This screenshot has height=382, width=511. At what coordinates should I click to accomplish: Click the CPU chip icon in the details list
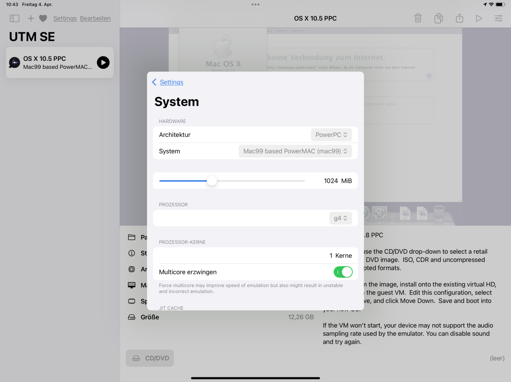point(132,269)
